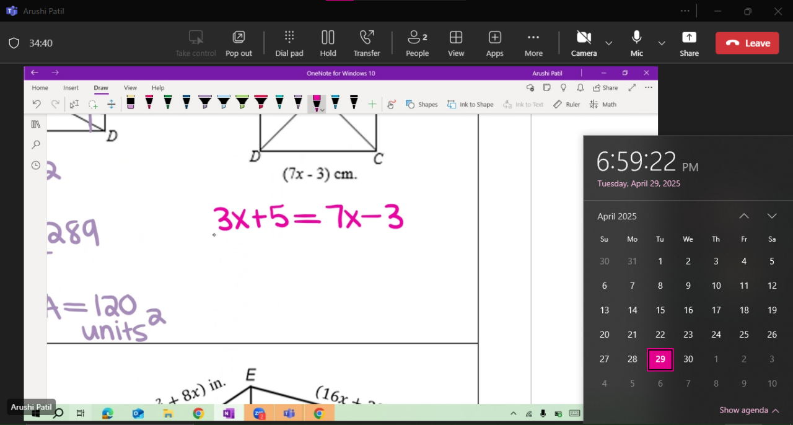This screenshot has height=425, width=793.
Task: Leave the Teams call
Action: tap(747, 43)
